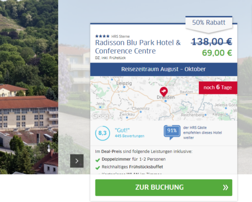Image resolution: width=252 pixels, height=202 pixels.
Task: Click the "Gut!" rating text
Action: pos(122,130)
